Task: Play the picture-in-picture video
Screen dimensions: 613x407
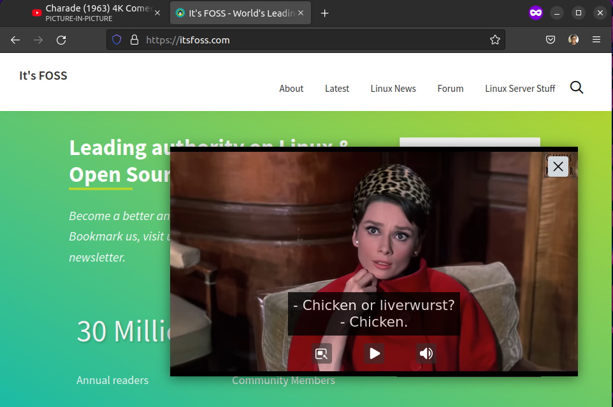Action: click(374, 353)
